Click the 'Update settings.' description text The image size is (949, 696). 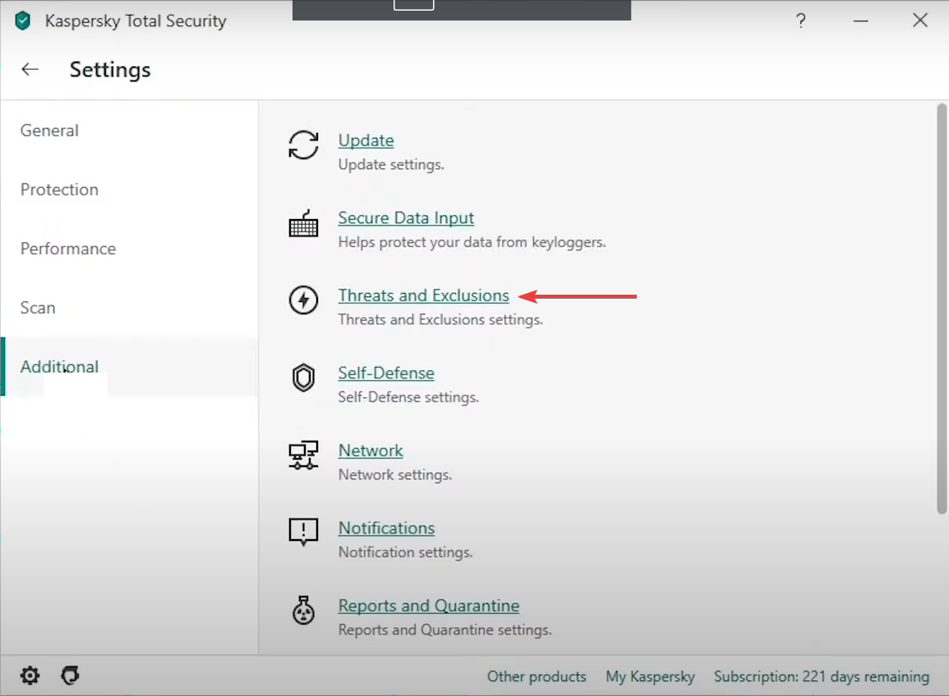[x=391, y=164]
